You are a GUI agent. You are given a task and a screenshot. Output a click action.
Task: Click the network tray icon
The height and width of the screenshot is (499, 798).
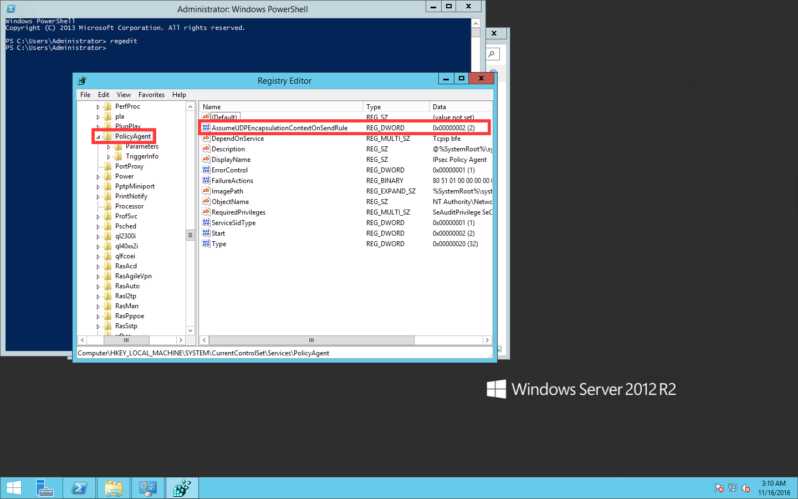point(733,488)
